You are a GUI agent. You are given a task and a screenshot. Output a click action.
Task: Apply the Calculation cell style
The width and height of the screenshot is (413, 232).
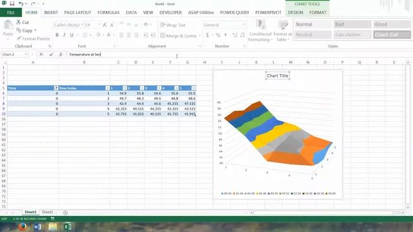click(x=352, y=34)
